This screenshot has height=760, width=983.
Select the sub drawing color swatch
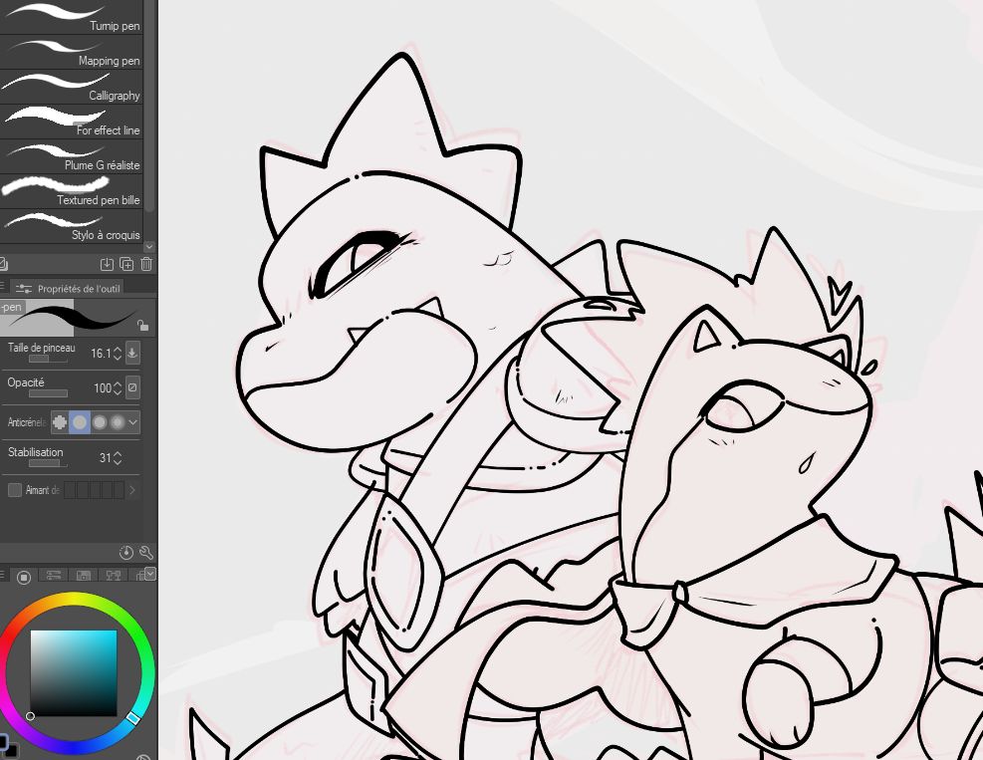click(x=12, y=751)
